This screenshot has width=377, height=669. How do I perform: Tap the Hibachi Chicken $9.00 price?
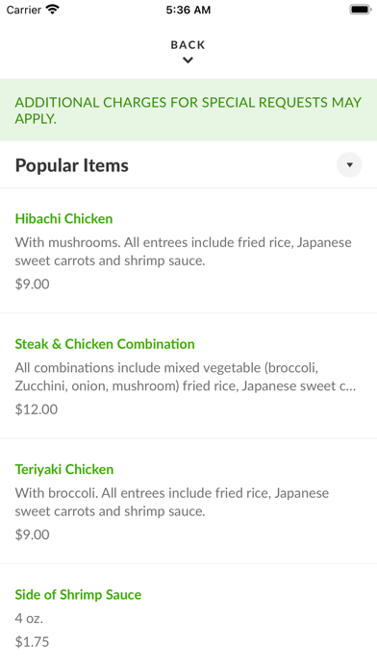(x=32, y=285)
